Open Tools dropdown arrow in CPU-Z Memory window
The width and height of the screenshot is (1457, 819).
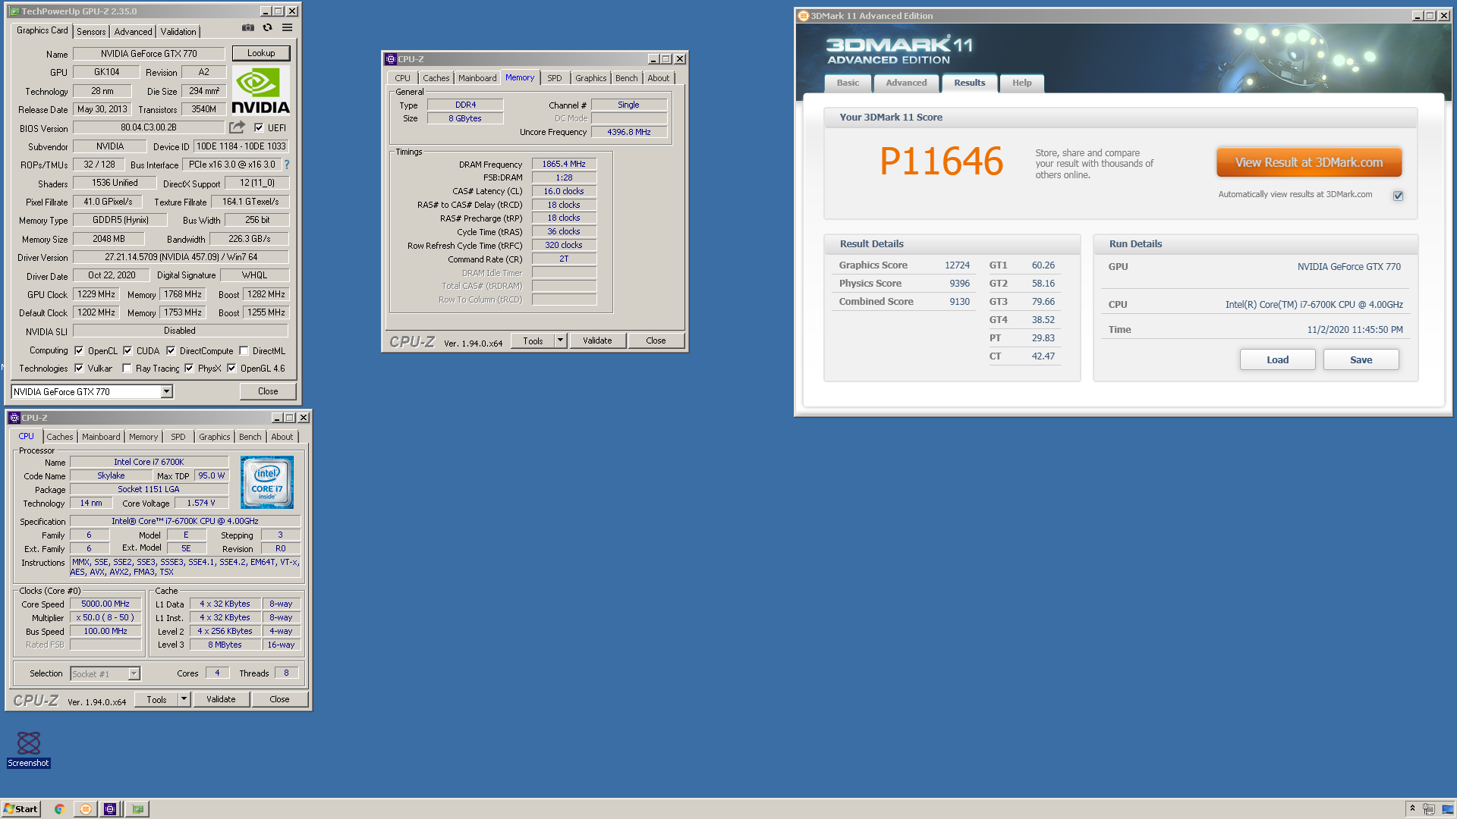(561, 340)
